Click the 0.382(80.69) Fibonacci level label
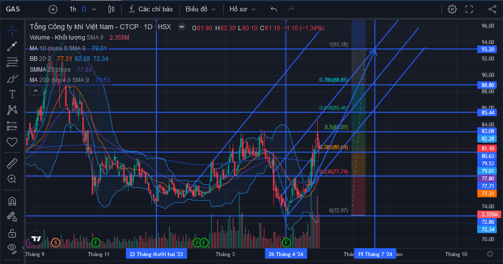Image resolution: width=503 pixels, height=264 pixels. pos(333,147)
